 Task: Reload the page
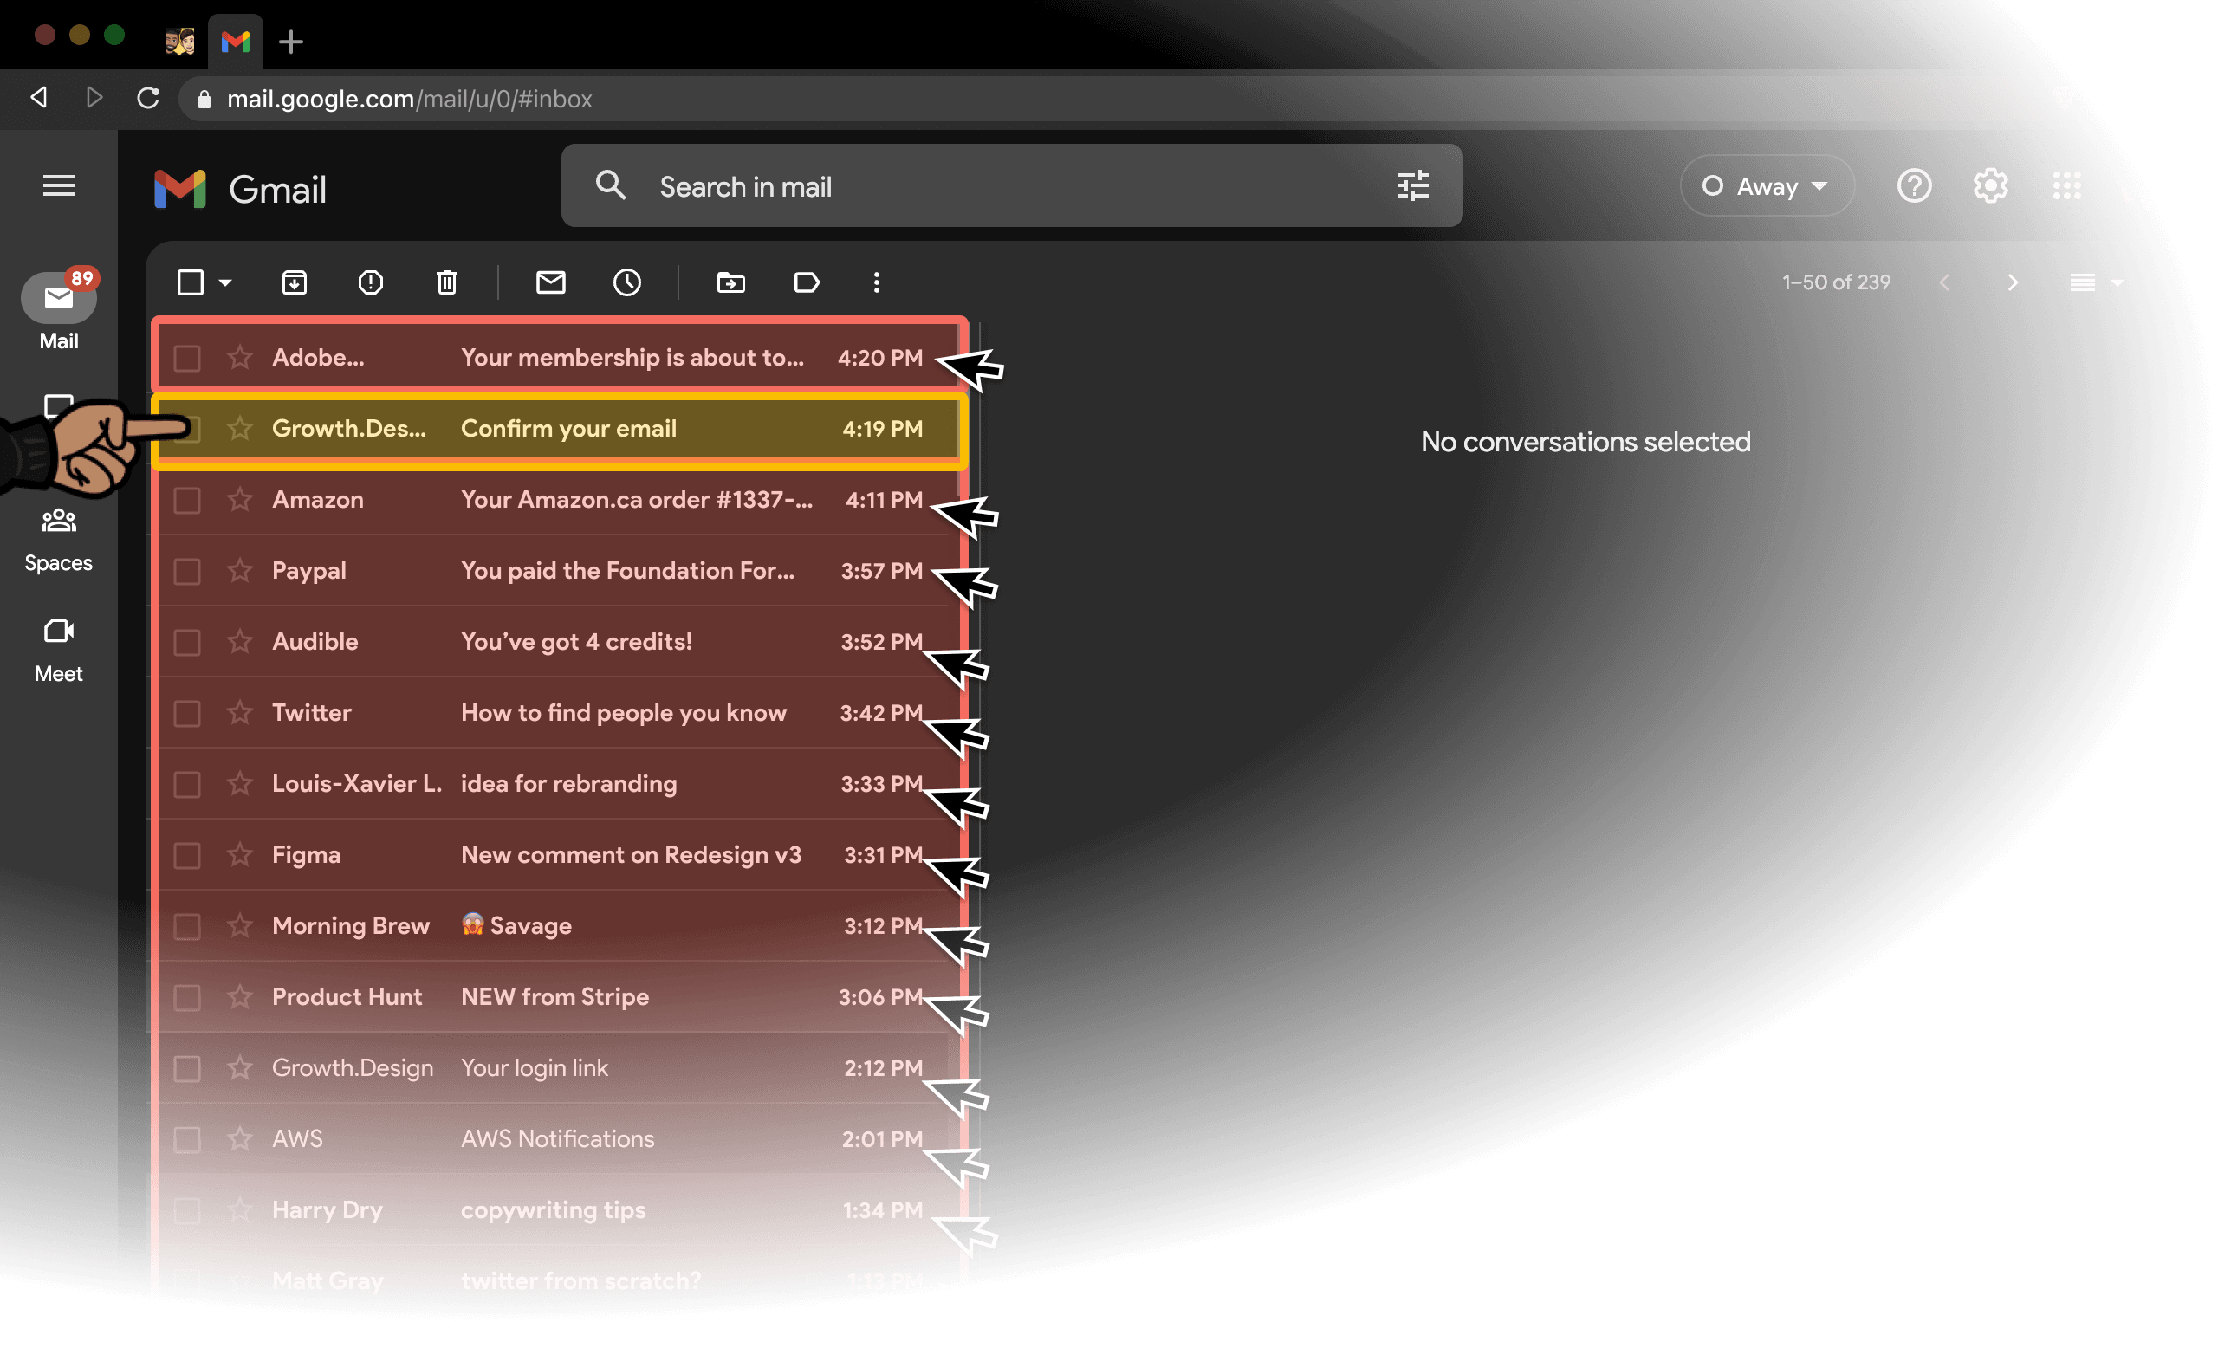coord(147,97)
